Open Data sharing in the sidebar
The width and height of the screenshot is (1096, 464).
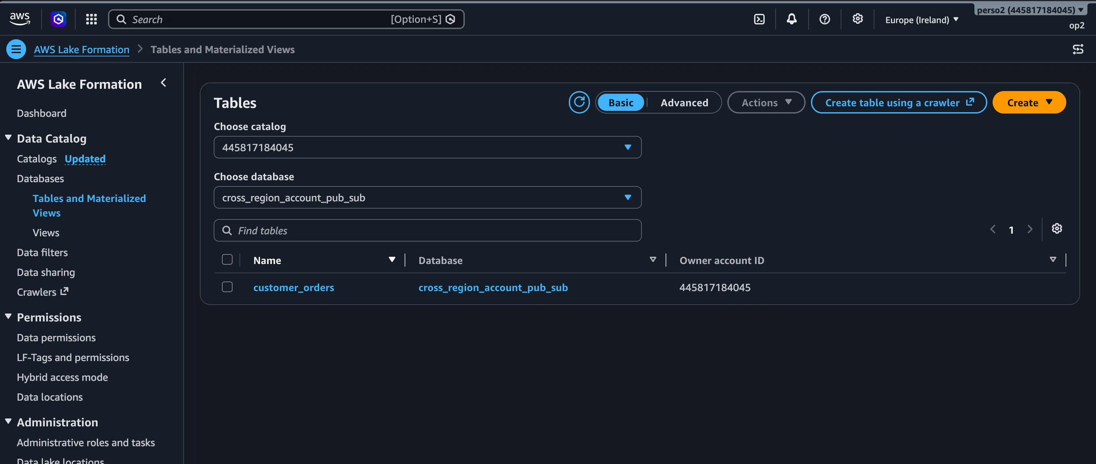46,273
